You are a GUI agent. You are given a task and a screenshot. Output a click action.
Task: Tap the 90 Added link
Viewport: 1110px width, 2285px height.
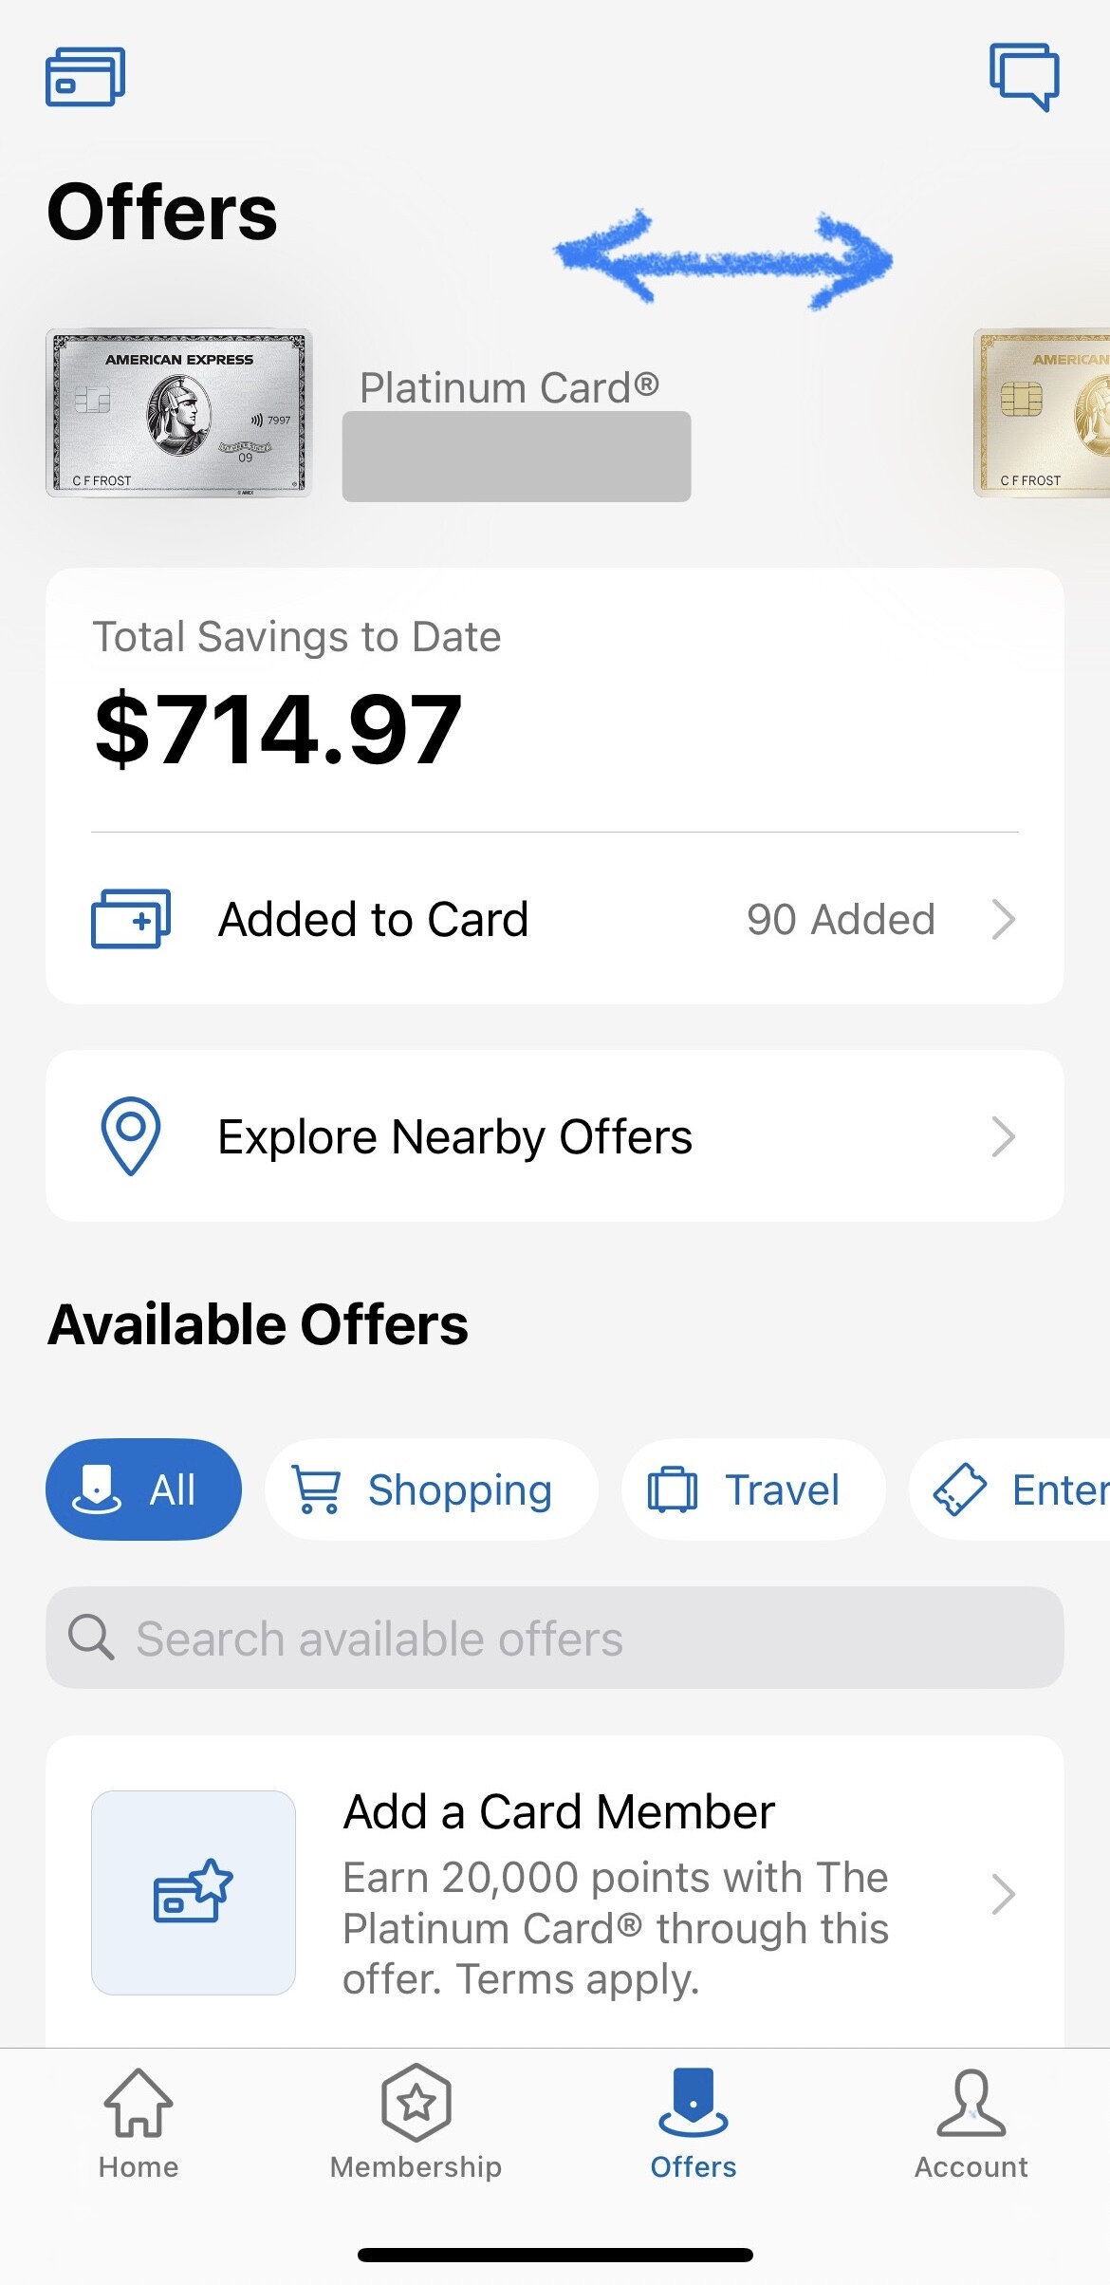(x=841, y=919)
